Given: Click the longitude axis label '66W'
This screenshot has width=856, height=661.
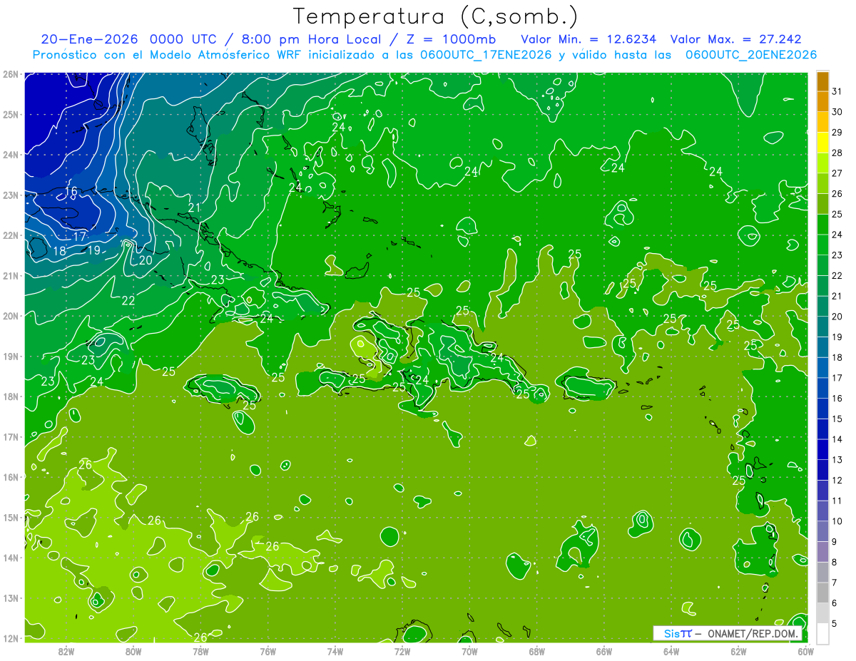Looking at the screenshot, I should pyautogui.click(x=603, y=651).
